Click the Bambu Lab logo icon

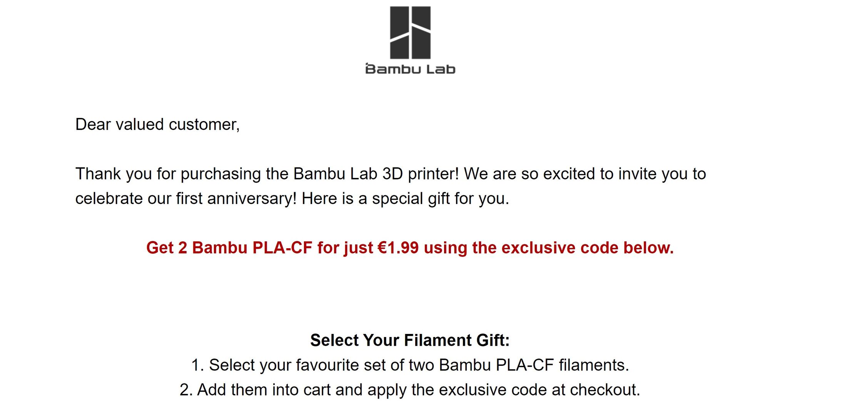[x=410, y=32]
